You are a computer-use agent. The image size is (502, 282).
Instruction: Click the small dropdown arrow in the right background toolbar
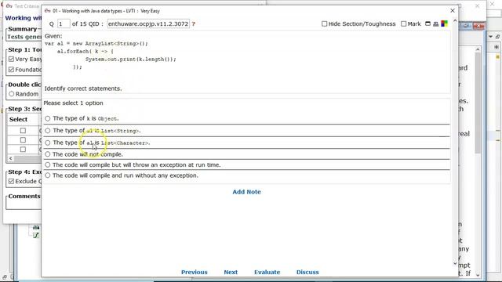click(490, 37)
